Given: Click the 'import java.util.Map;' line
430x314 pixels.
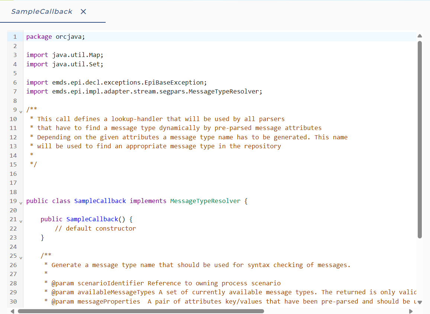Looking at the screenshot, I should click(x=65, y=55).
